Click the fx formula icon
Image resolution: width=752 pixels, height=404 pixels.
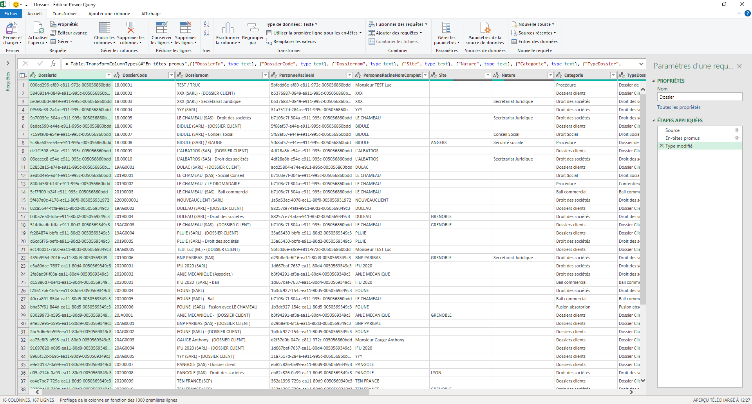tap(53, 63)
